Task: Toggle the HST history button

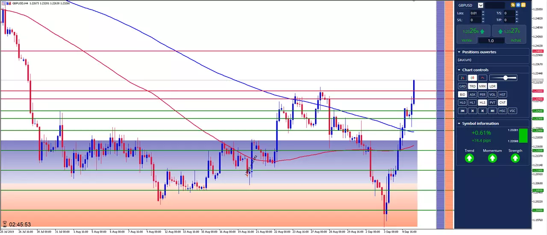Action: tap(503, 95)
